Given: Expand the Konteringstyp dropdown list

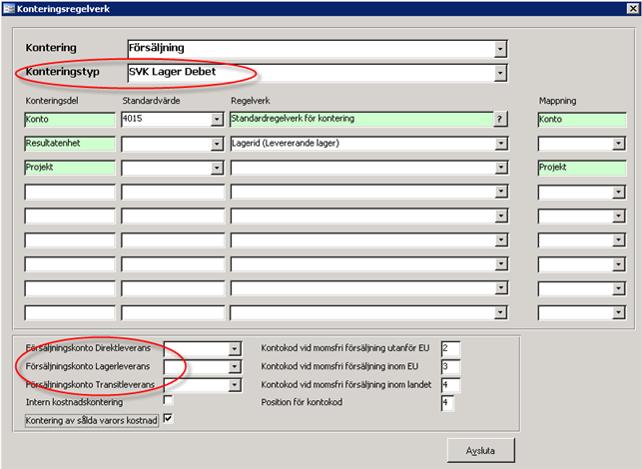Looking at the screenshot, I should click(500, 73).
